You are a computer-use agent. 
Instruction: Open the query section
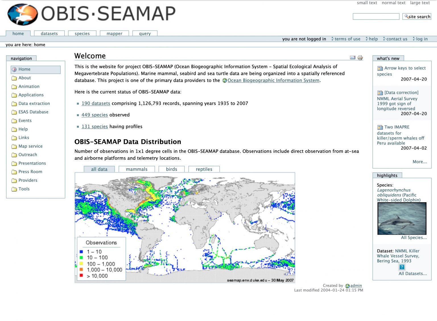tap(145, 33)
